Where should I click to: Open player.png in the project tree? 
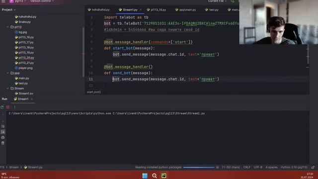23,68
